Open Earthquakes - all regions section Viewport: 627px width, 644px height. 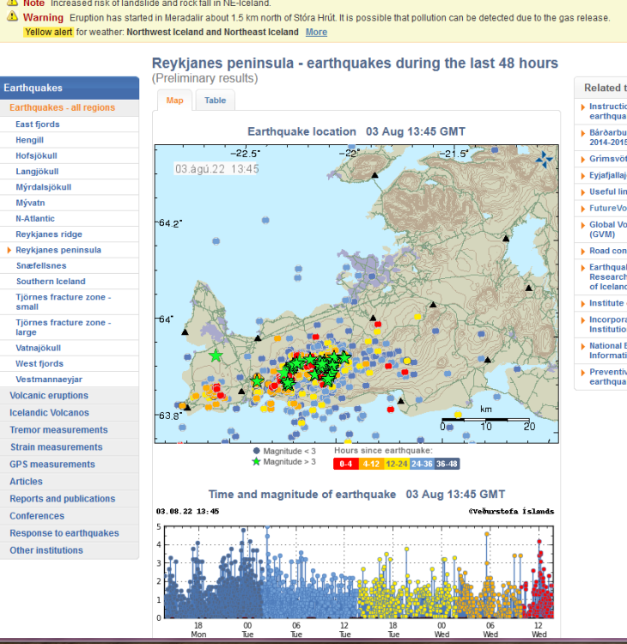pos(61,108)
